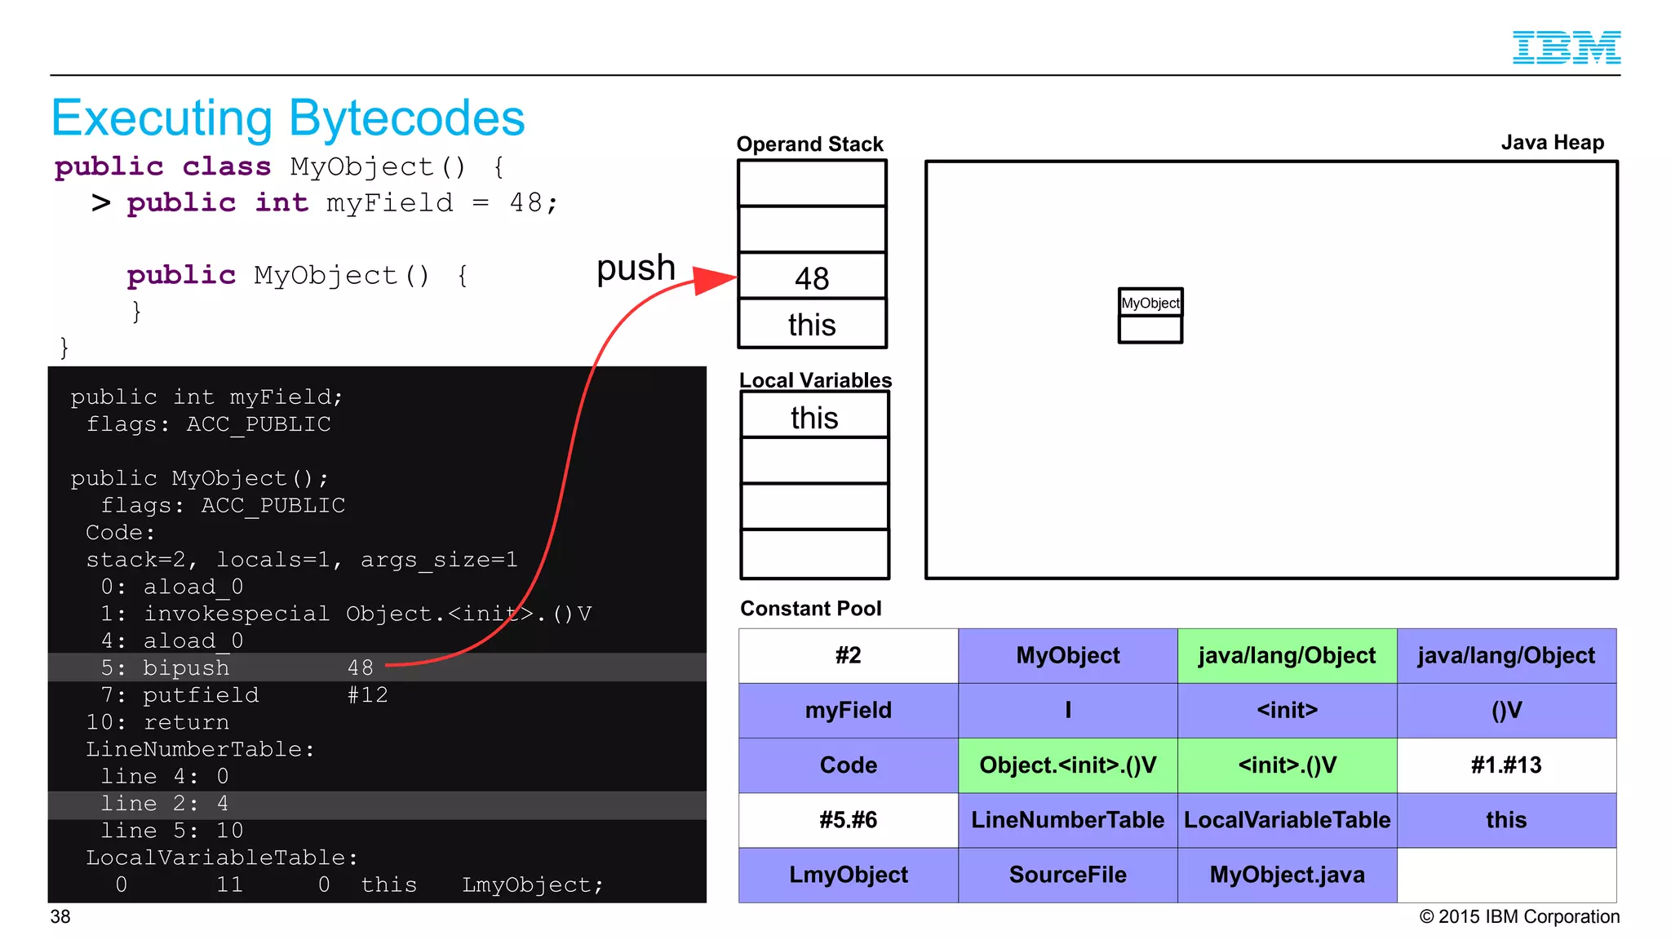Select the 'LocalVariableTable' constant pool cell
Screen dimensions: 1671x940
[1287, 819]
